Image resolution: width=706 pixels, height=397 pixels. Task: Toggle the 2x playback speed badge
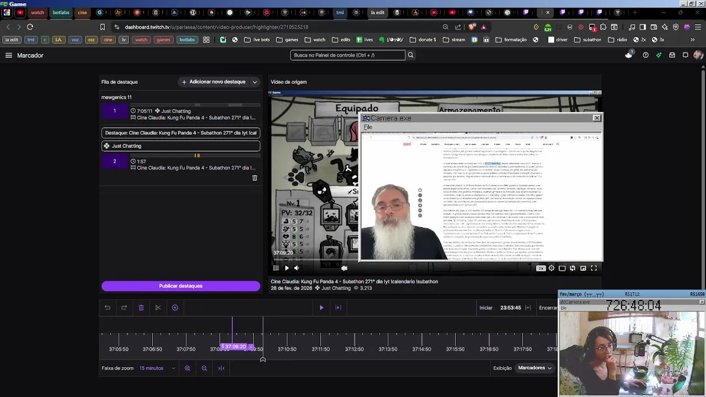tap(541, 268)
